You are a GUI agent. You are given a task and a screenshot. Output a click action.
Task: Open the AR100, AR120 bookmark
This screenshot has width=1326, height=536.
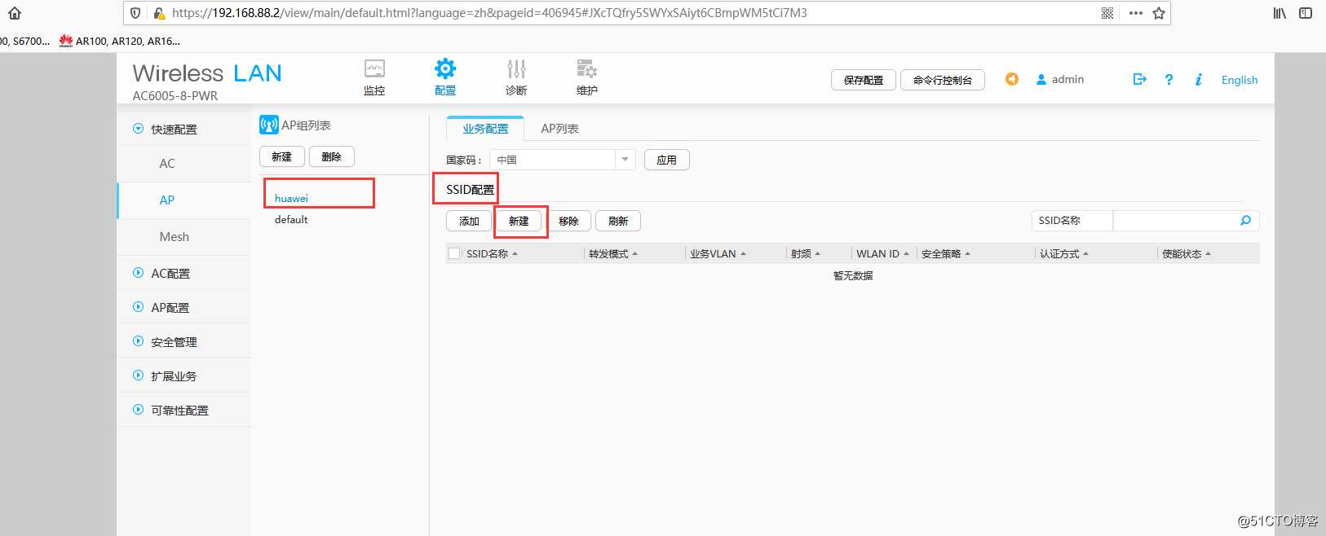tap(120, 41)
